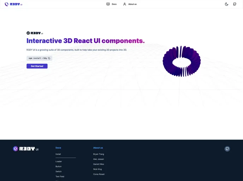
Task: Click the R3DY UI description paragraph
Action: click(x=77, y=50)
